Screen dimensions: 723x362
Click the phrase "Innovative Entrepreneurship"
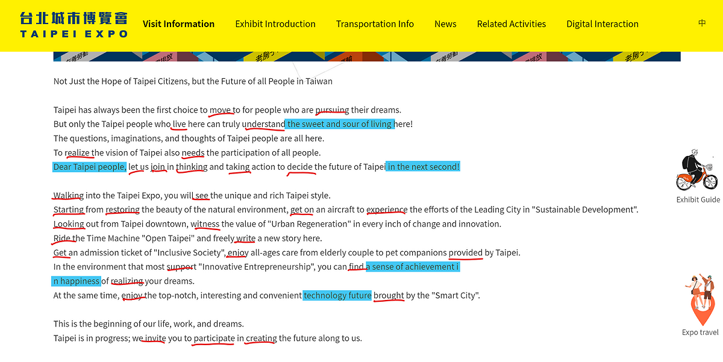[x=257, y=267]
